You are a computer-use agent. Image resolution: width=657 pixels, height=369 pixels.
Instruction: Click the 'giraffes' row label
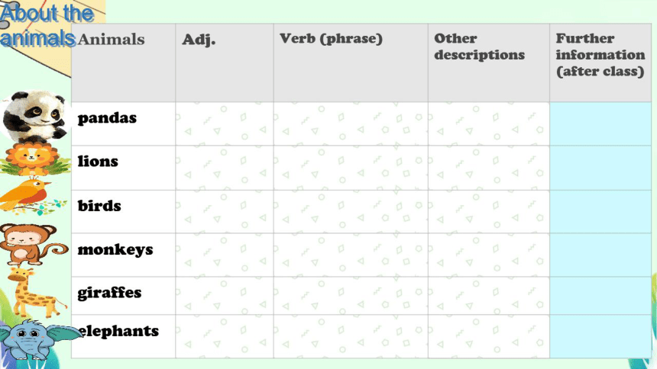pos(109,293)
